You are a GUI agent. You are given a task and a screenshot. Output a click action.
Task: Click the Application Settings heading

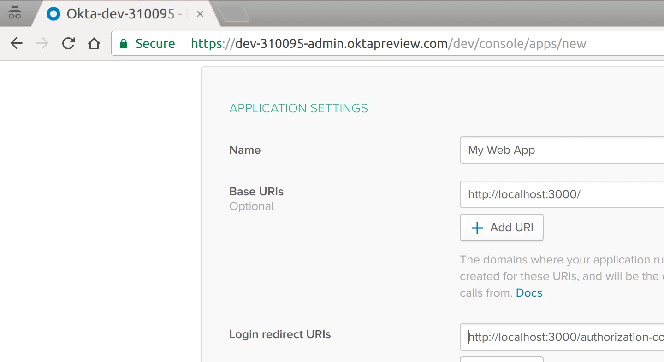[x=298, y=108]
